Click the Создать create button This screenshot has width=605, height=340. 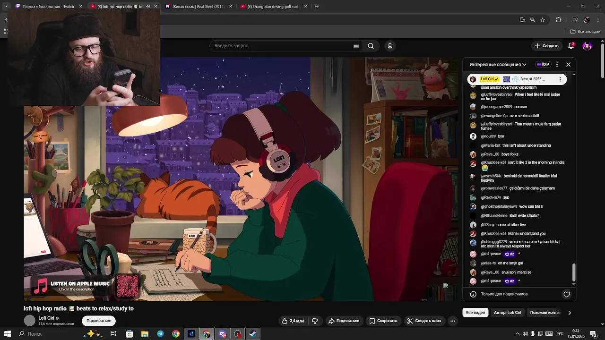(546, 46)
